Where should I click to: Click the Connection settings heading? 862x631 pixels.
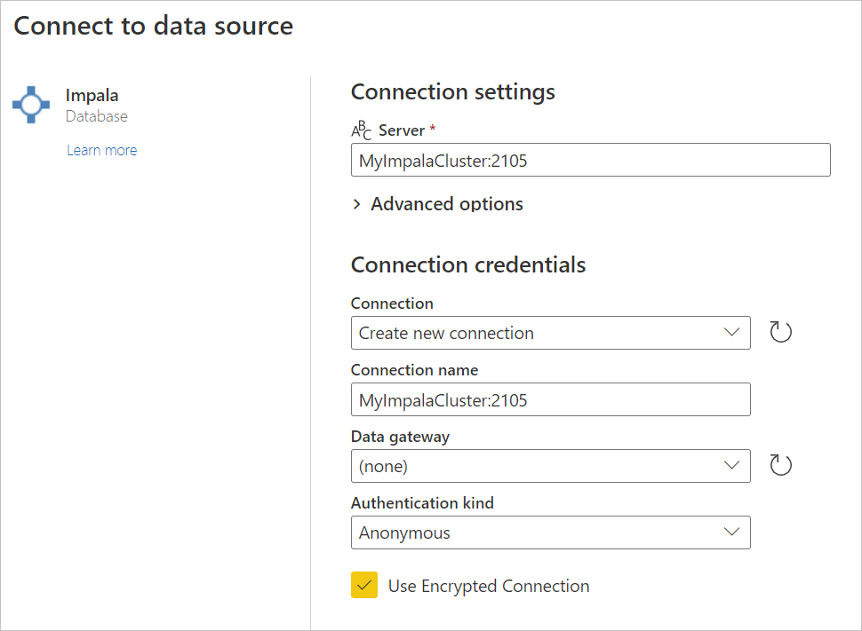pyautogui.click(x=453, y=91)
